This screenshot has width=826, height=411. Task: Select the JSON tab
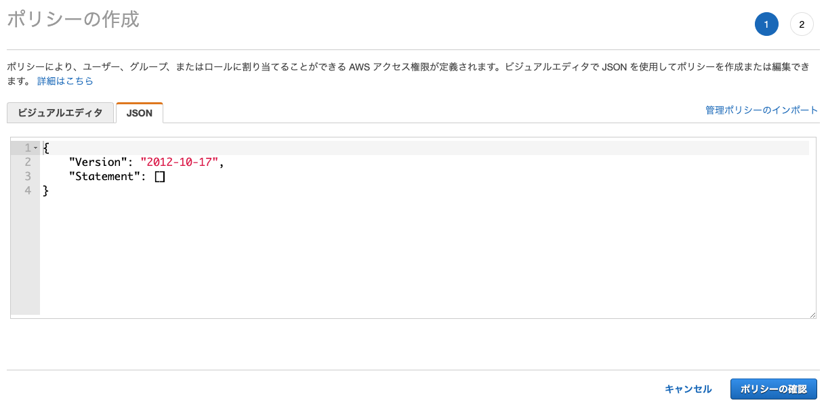click(x=139, y=112)
